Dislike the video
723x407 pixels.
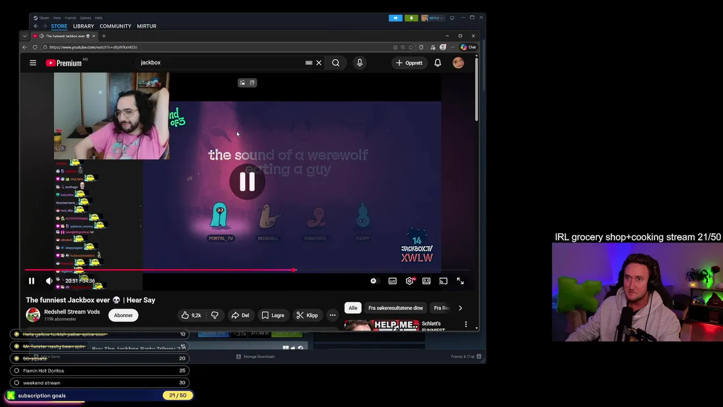215,315
